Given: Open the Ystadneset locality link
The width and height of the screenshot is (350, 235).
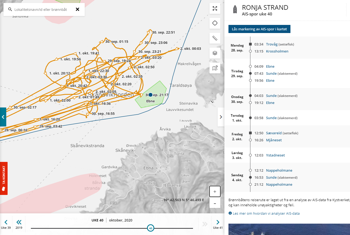Looking at the screenshot, I should pyautogui.click(x=275, y=155).
